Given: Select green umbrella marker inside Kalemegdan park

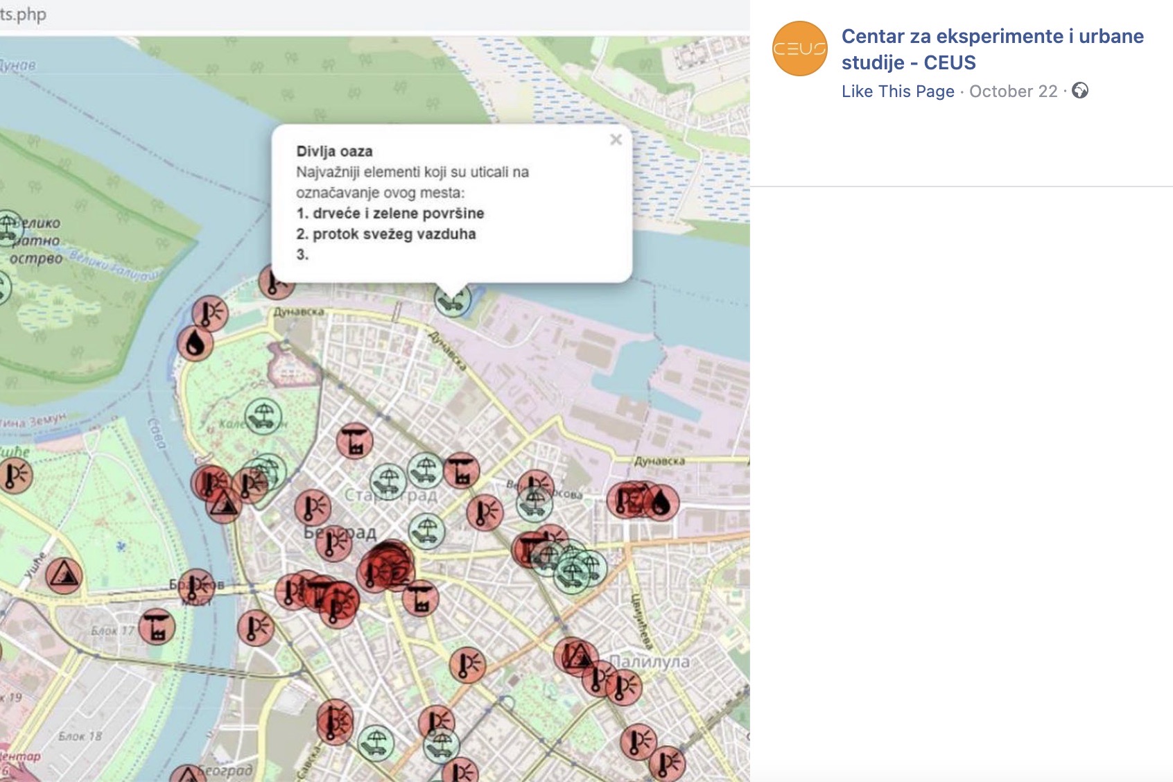Looking at the screenshot, I should 263,416.
